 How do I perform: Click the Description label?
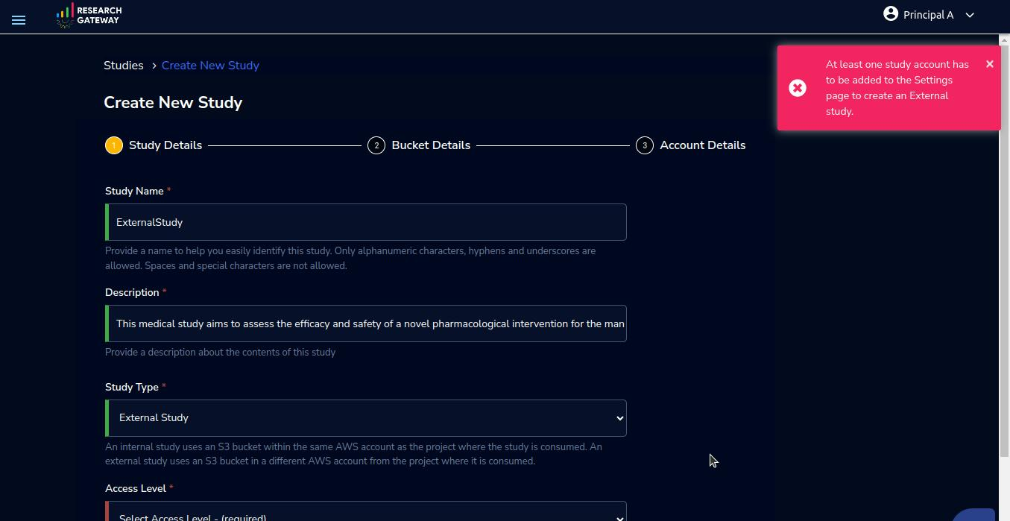pos(132,293)
